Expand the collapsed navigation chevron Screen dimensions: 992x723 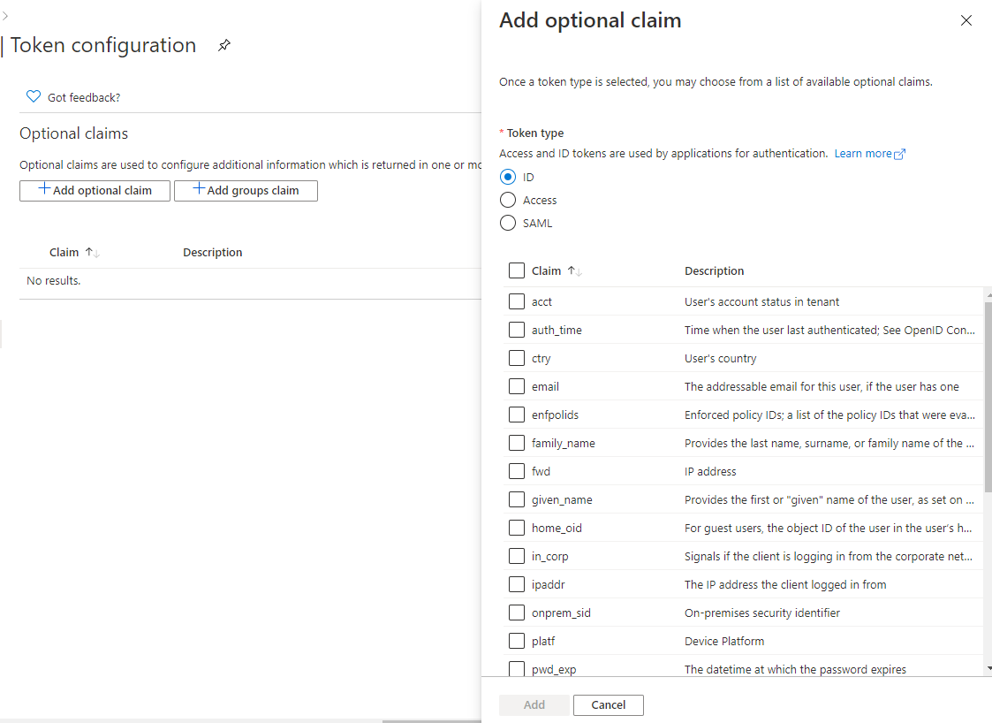[x=5, y=16]
